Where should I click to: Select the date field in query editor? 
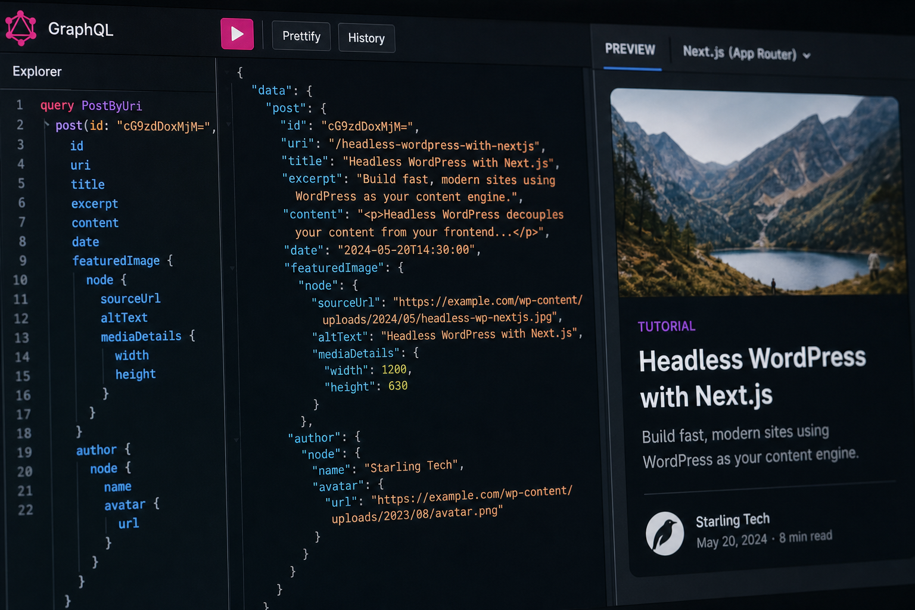pos(85,242)
